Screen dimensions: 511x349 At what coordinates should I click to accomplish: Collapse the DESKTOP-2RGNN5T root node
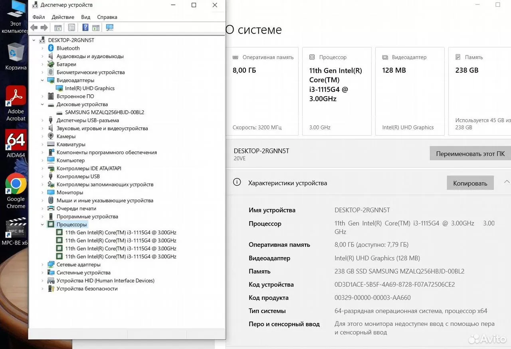tap(34, 40)
